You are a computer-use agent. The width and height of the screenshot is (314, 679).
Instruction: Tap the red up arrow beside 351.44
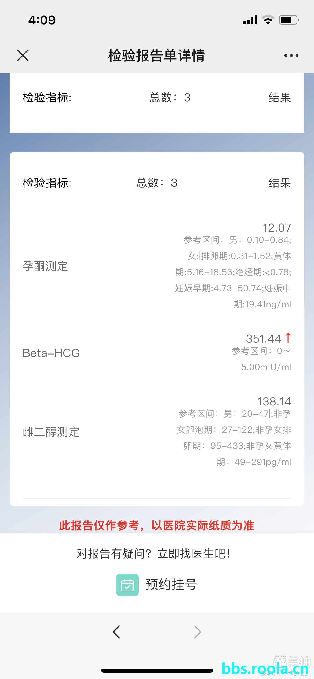(288, 338)
